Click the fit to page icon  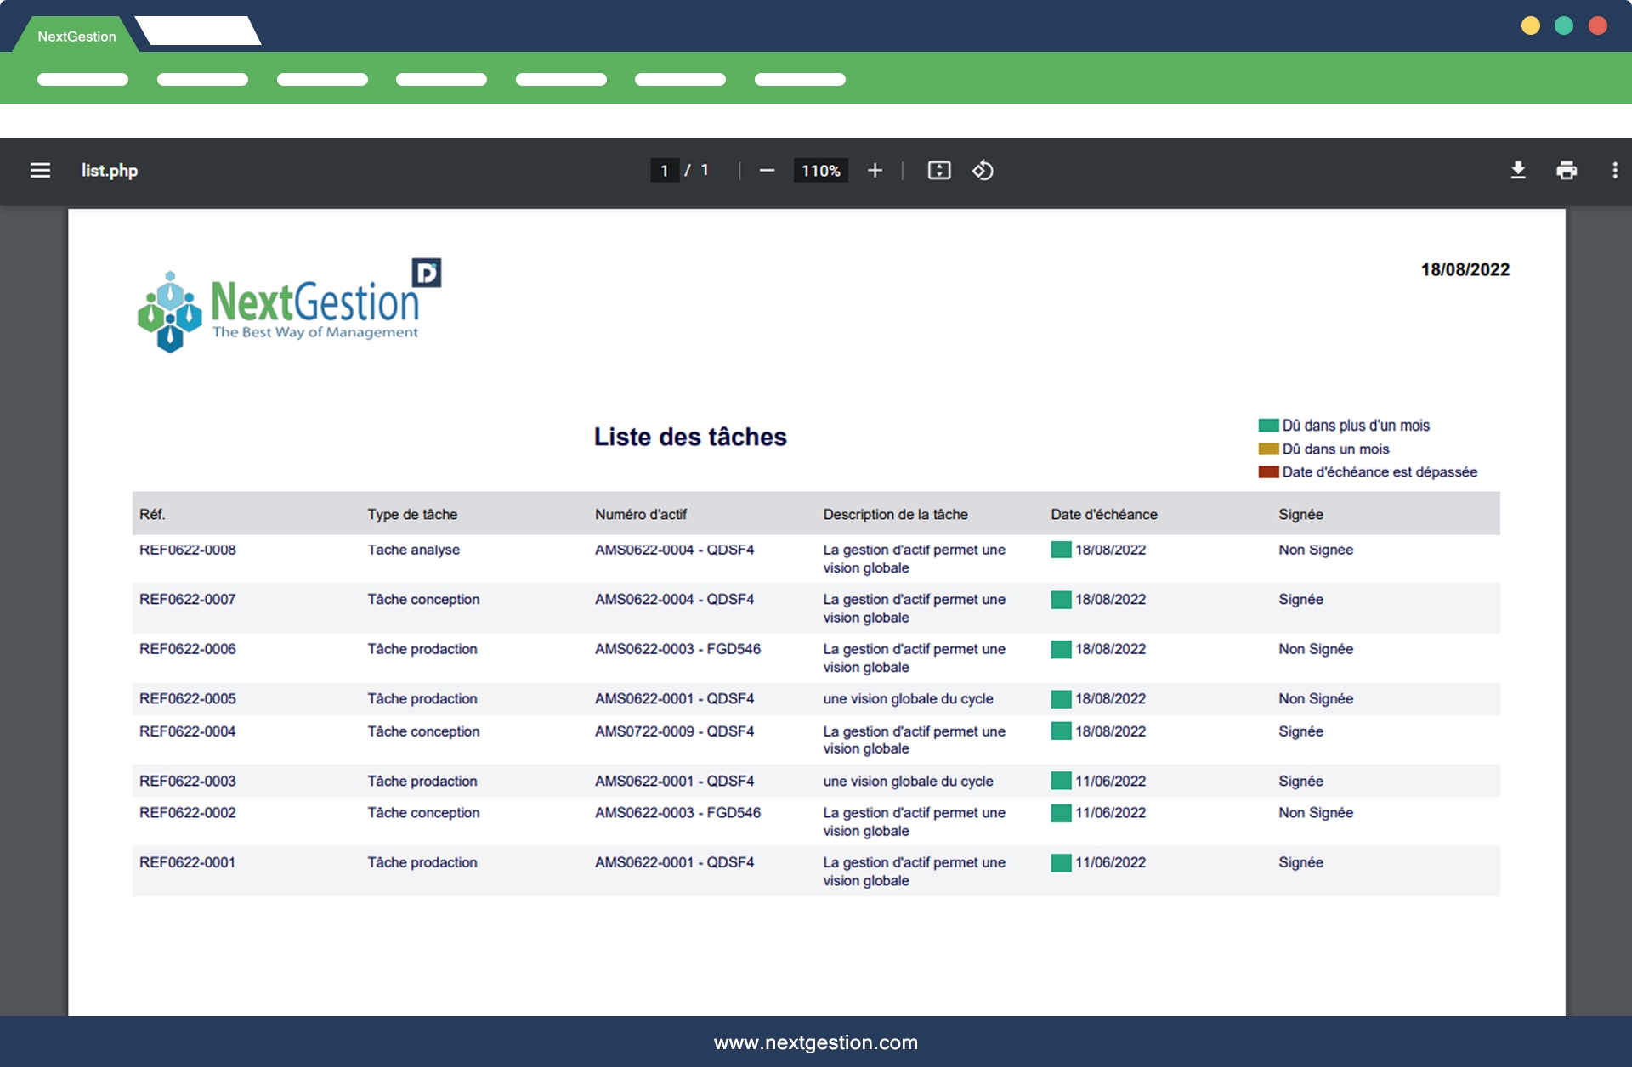tap(938, 171)
